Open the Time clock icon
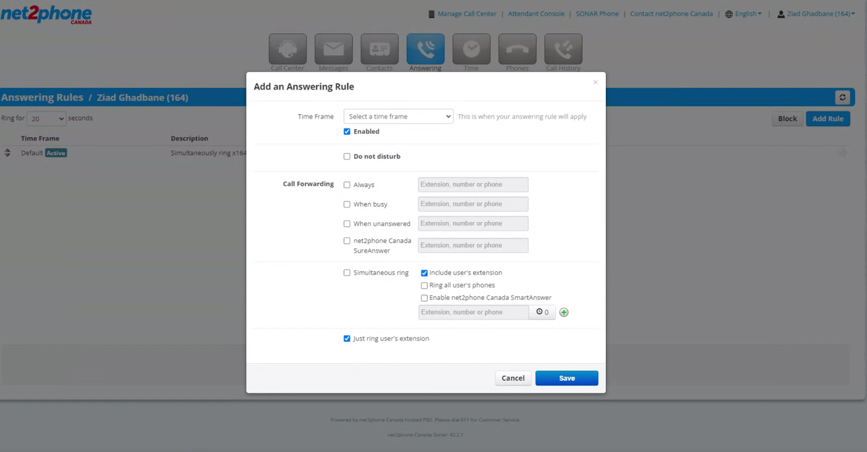867x452 pixels. tap(471, 49)
